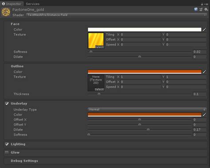Click the Underlay Offset X slider handle

140,120
